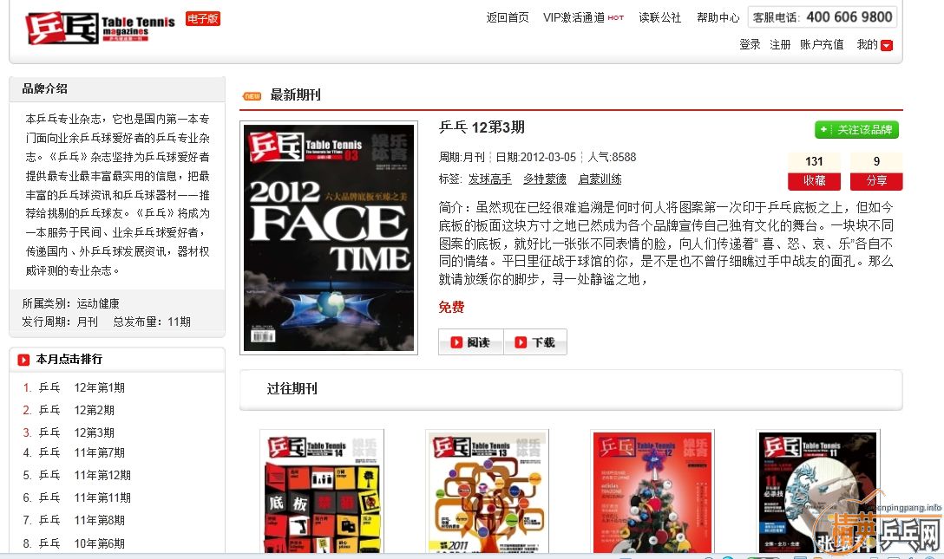This screenshot has width=944, height=559.
Task: Select ranking item 乒乓 11年第12期
Action: (x=85, y=475)
